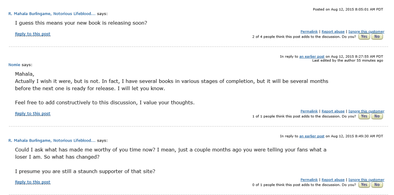Reply to the first post
Viewport: 394px width, 195px height.
33,34
